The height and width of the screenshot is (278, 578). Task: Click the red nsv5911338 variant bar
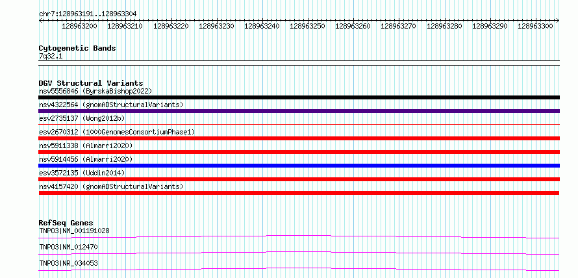click(299, 152)
